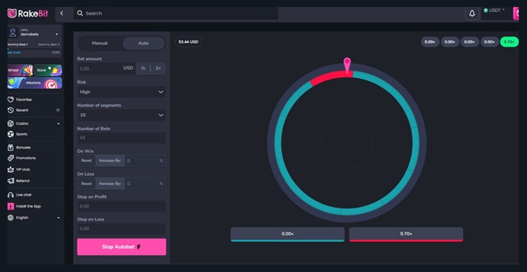The height and width of the screenshot is (272, 527).
Task: Select Increase By under On Win
Action: pyautogui.click(x=110, y=161)
